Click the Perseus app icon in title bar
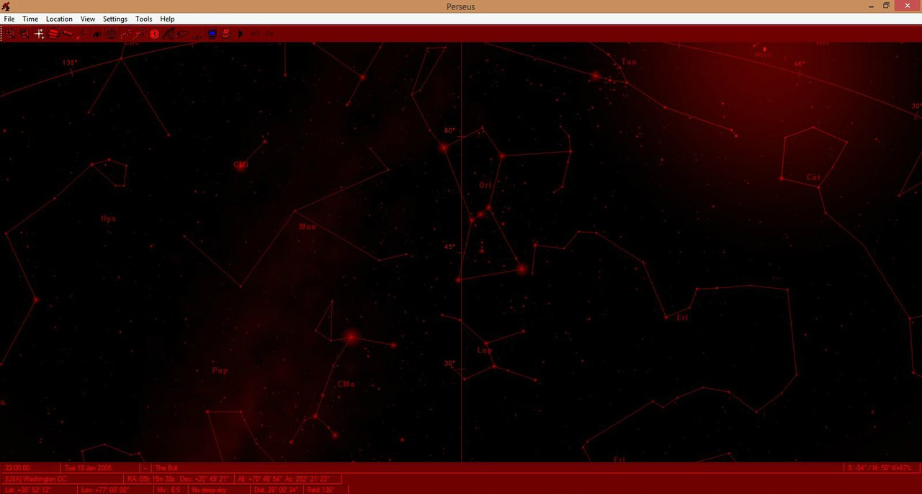 click(6, 6)
